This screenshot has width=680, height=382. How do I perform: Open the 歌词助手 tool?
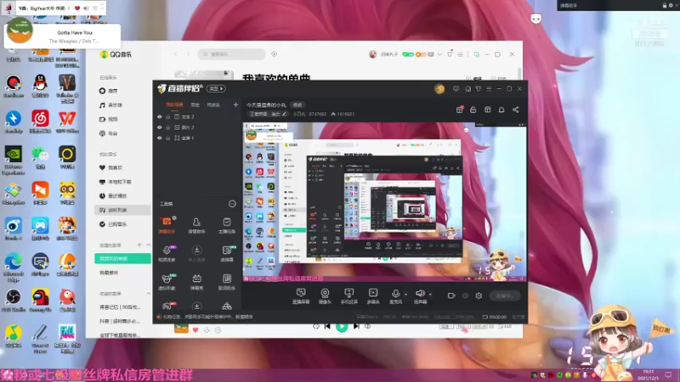[226, 282]
